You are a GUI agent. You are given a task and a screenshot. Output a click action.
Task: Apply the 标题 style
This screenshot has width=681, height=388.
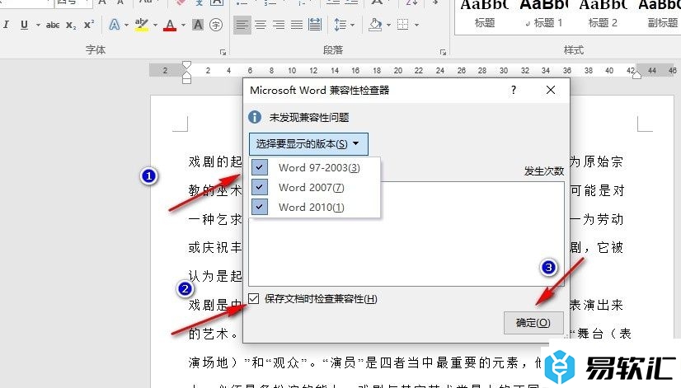[x=484, y=15]
